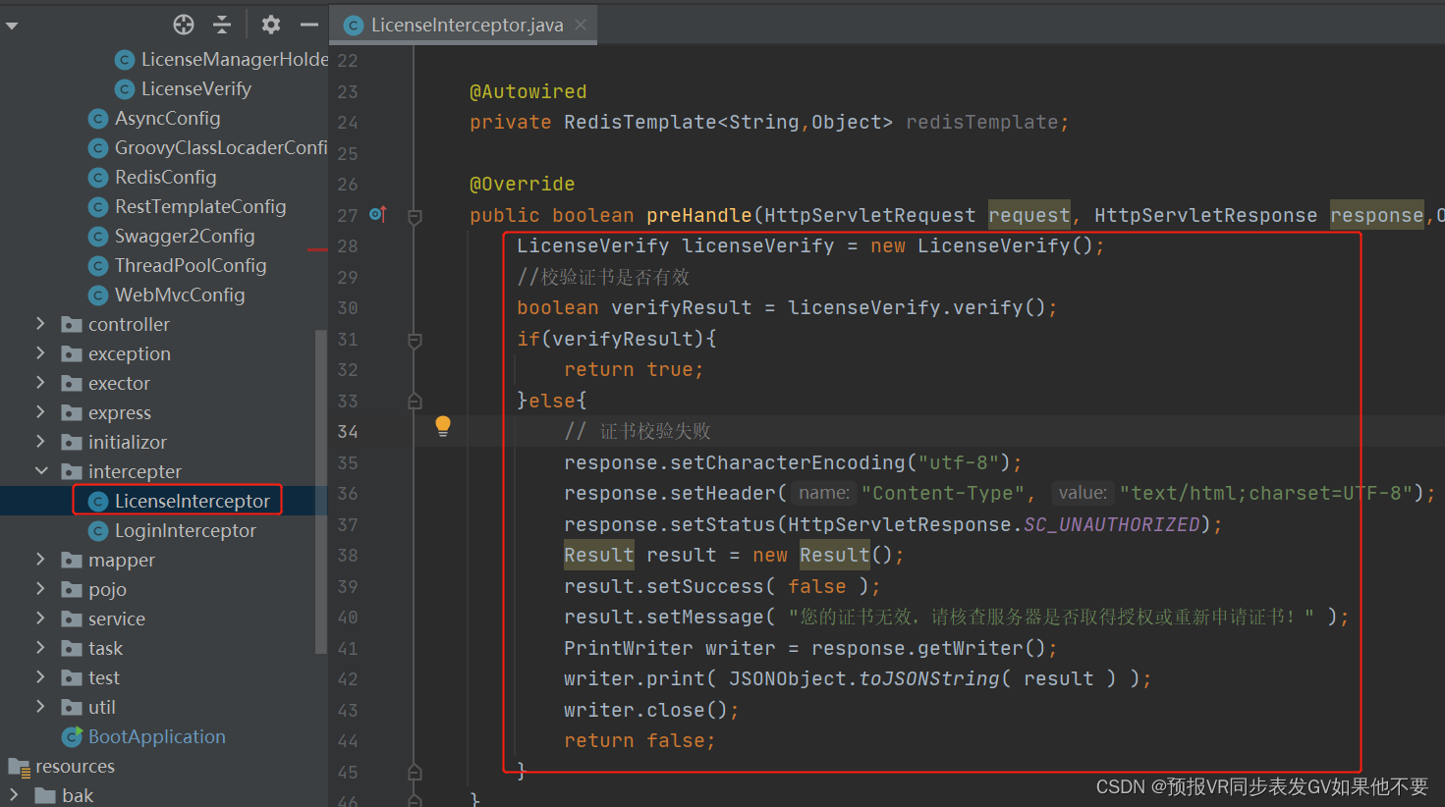Viewport: 1445px width, 807px height.
Task: Expand the mapper folder
Action: point(39,560)
